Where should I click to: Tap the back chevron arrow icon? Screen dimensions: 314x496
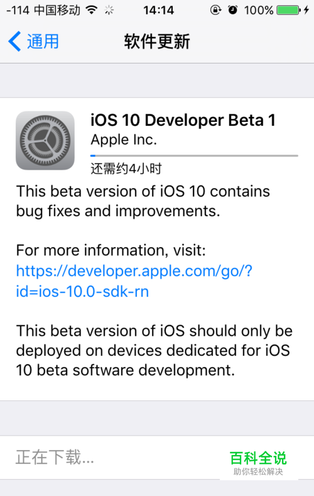click(14, 41)
